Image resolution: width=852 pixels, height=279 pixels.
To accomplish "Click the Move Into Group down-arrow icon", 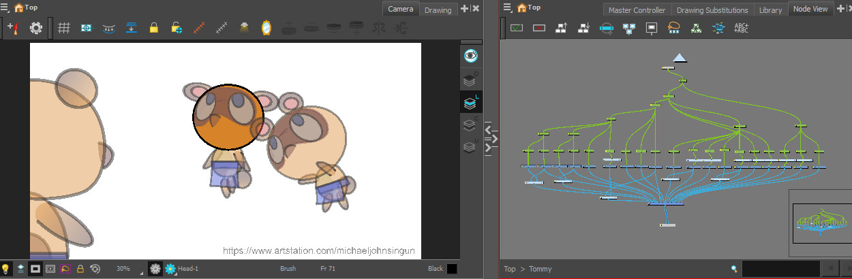I will 584,28.
